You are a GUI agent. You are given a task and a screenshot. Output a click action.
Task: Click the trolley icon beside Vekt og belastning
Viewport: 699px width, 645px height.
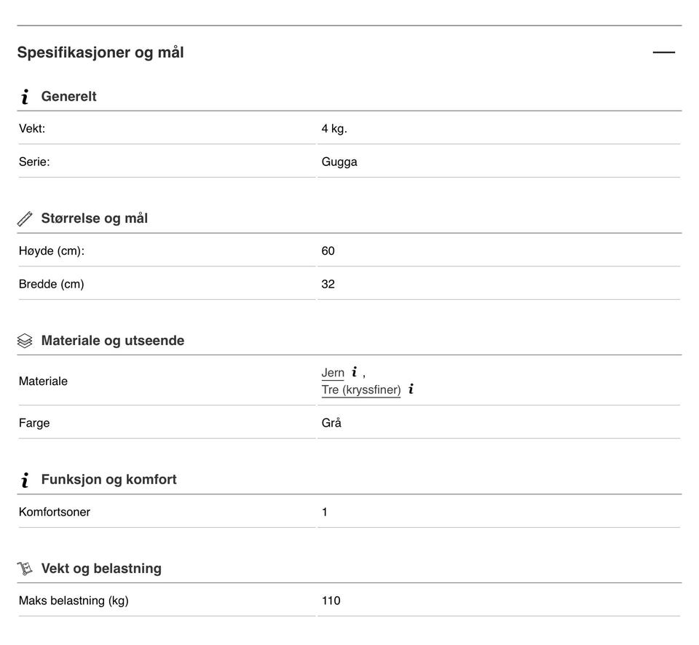pyautogui.click(x=25, y=569)
